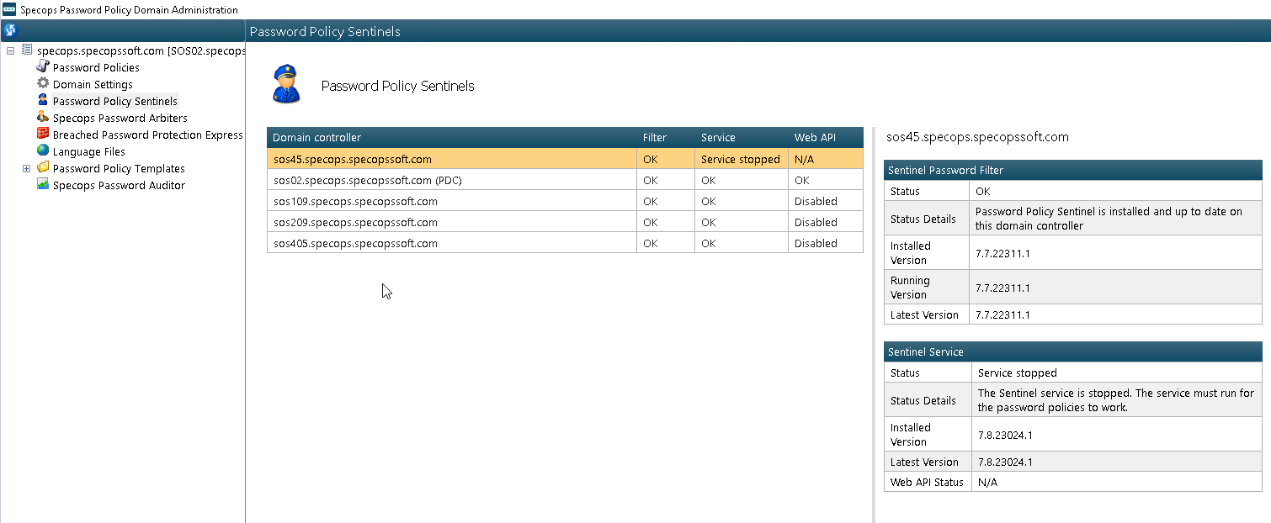
Task: Click the Sentinel Service panel header
Action: [x=1073, y=351]
